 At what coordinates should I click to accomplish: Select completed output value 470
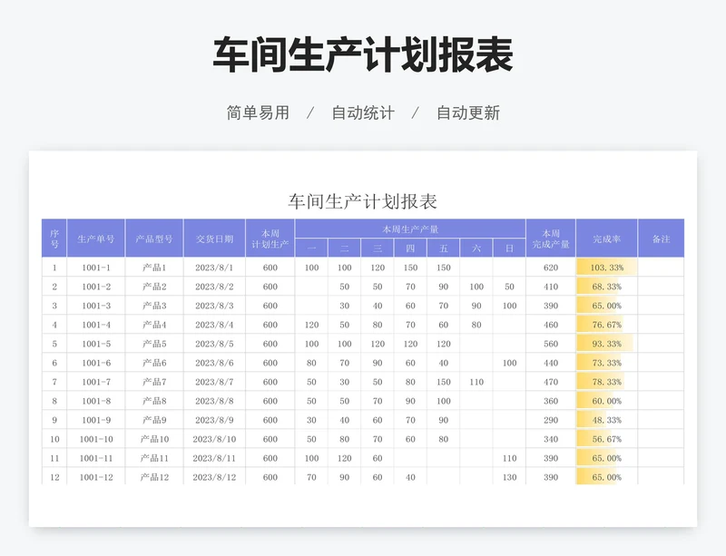[551, 382]
